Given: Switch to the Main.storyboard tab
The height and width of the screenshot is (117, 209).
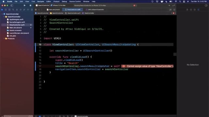Looking at the screenshot, I should pos(53,10).
